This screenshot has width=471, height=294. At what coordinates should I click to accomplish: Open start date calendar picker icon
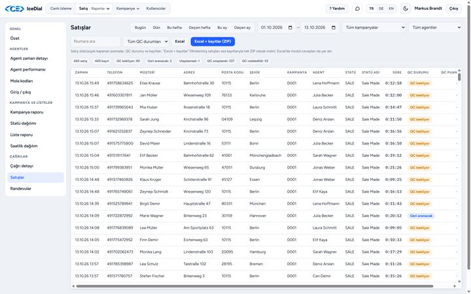point(290,27)
